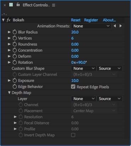Toggle the Edge Behavior stopwatch
The height and width of the screenshot is (146, 131).
15,87
